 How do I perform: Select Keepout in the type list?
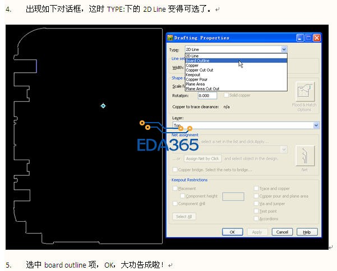[x=236, y=74]
